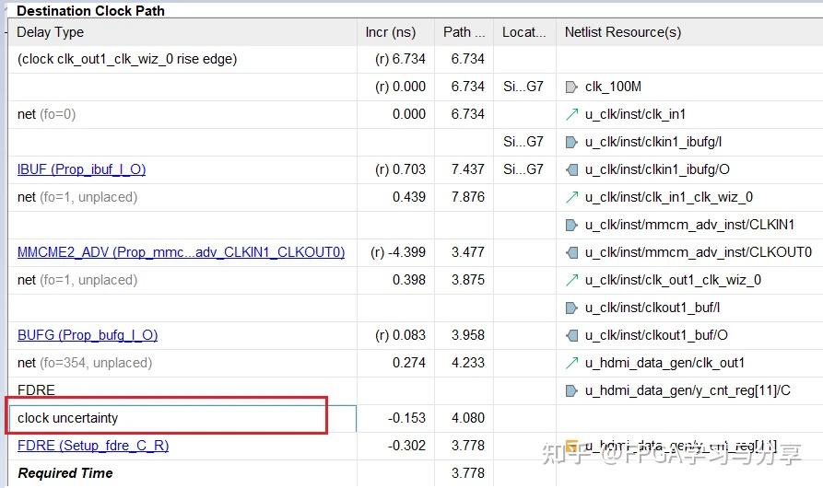Select the clock clk_out1_clk_wiz_0 rise edge row
This screenshot has height=488, width=823.
[415, 59]
